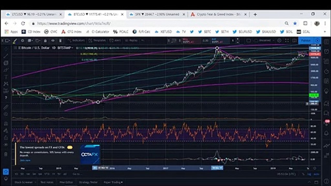Image resolution: width=331 pixels, height=186 pixels.
Task: Click the blue BUY price button
Action: pos(220,41)
